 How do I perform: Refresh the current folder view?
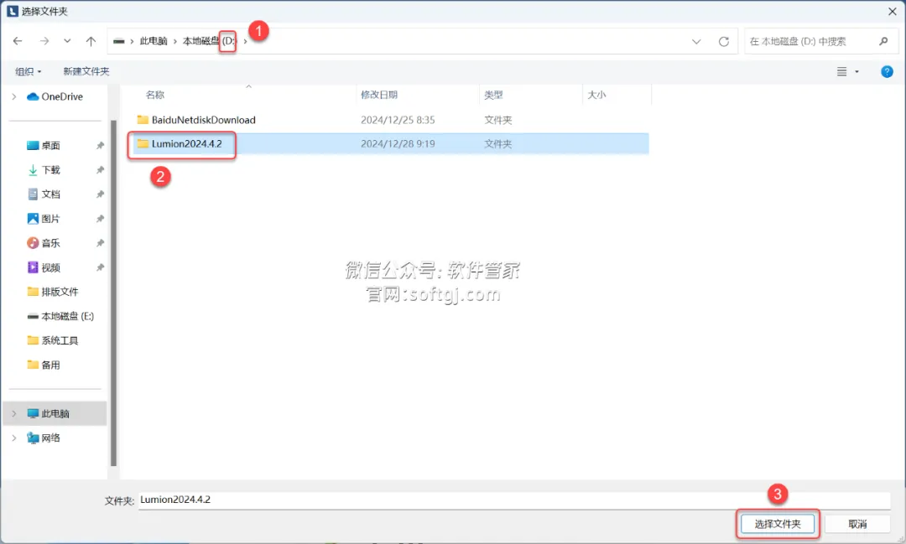(723, 42)
